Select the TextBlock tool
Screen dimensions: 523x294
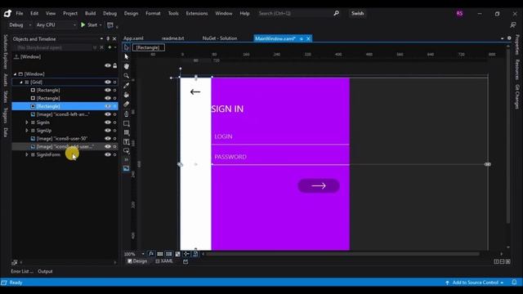127,142
